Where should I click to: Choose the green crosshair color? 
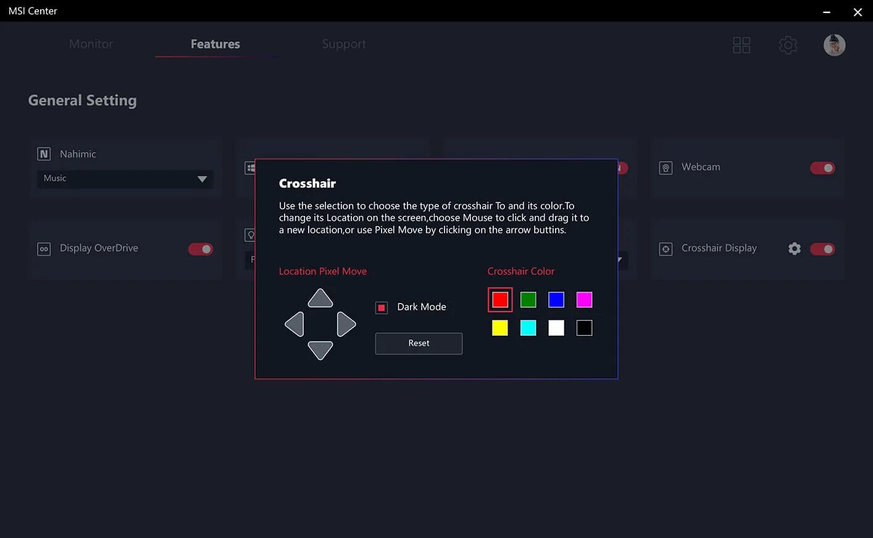point(528,300)
